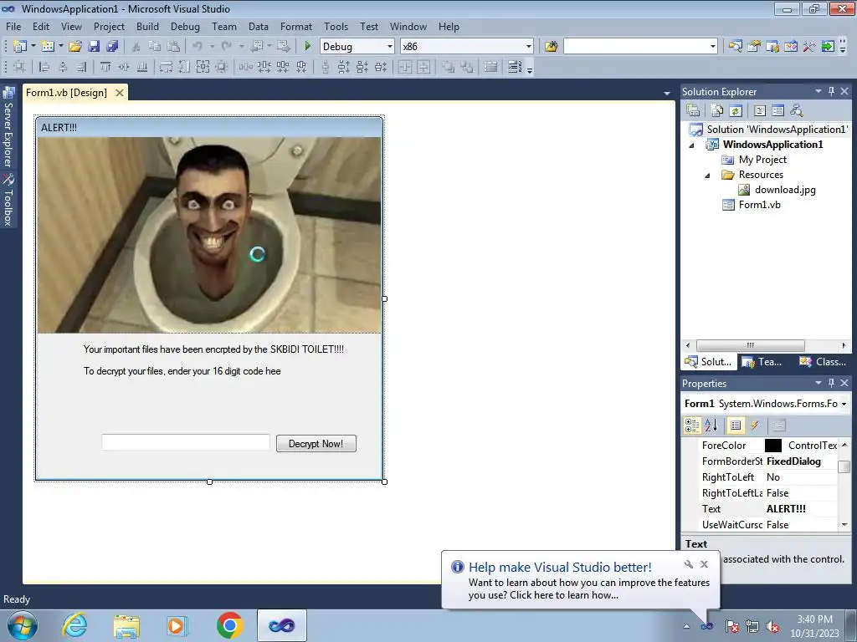The width and height of the screenshot is (857, 642).
Task: Show the Events lightning bolt list
Action: 755,425
